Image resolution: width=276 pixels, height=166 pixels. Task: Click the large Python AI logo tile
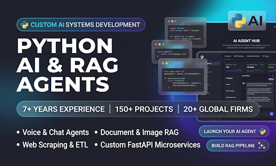pyautogui.click(x=247, y=21)
